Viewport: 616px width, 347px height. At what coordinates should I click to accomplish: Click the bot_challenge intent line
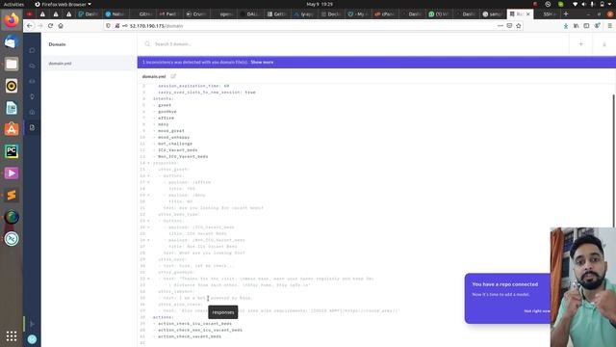[175, 144]
